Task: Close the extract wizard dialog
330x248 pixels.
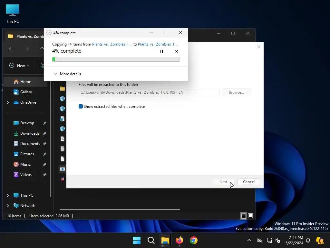Action: tap(259, 47)
